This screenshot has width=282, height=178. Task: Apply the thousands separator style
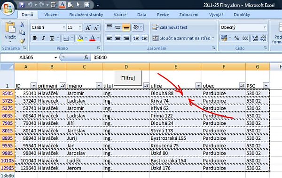click(x=245, y=38)
